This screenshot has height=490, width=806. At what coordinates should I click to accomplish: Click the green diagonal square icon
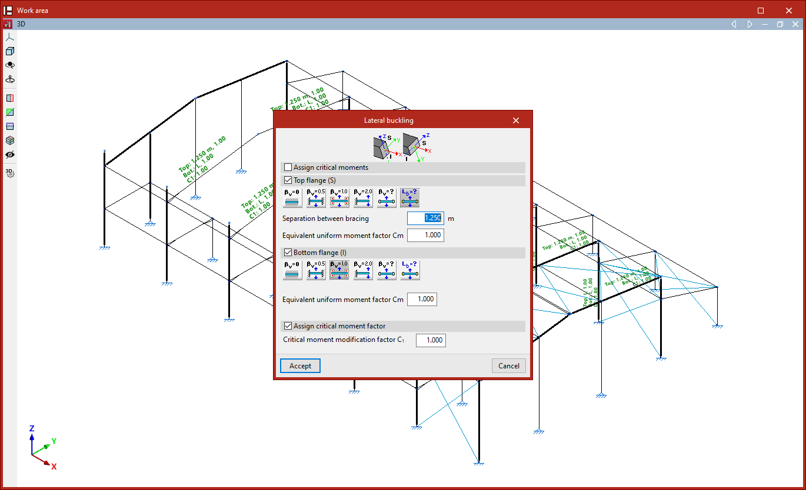9,112
